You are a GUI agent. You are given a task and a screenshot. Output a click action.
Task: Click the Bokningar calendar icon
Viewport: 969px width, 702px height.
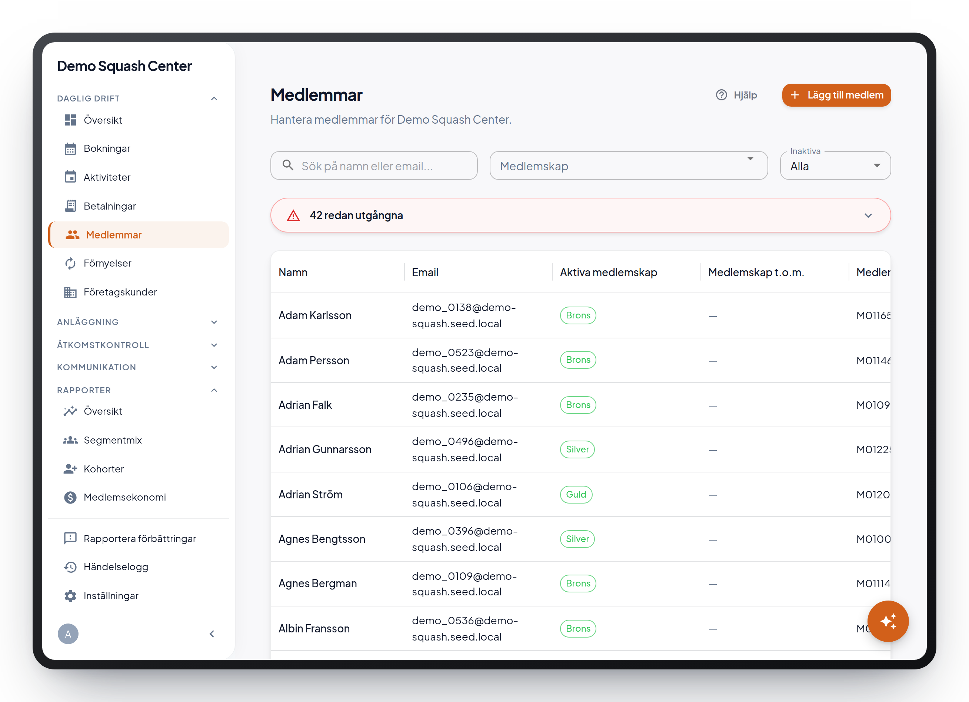(70, 148)
